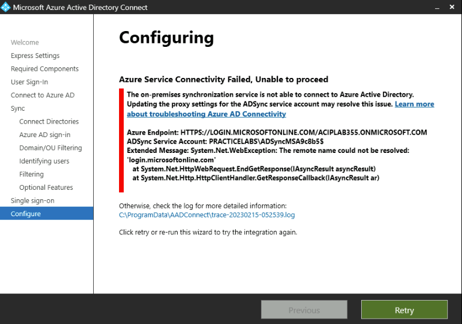This screenshot has height=324, width=462.
Task: Click the Azure Endpoint URL text line
Action: click(277, 132)
